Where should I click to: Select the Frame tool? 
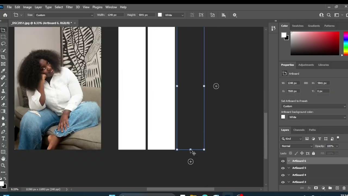pos(3,64)
